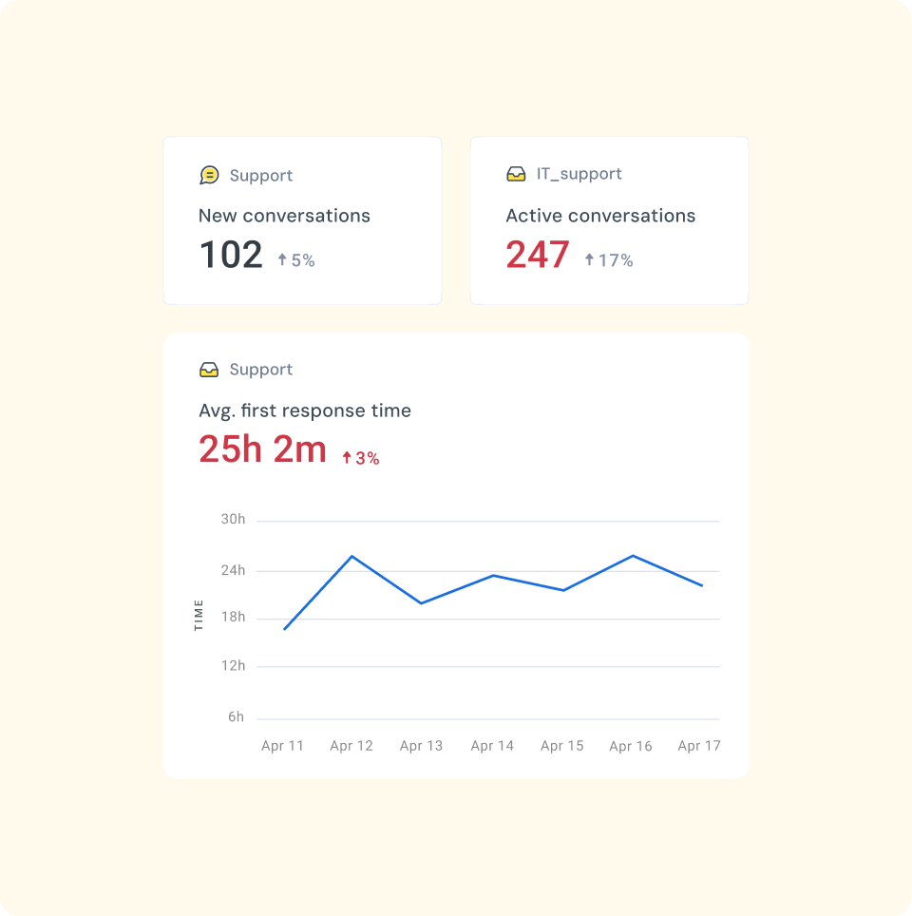Click the red up arrow next to 3%
The height and width of the screenshot is (916, 912).
click(347, 458)
